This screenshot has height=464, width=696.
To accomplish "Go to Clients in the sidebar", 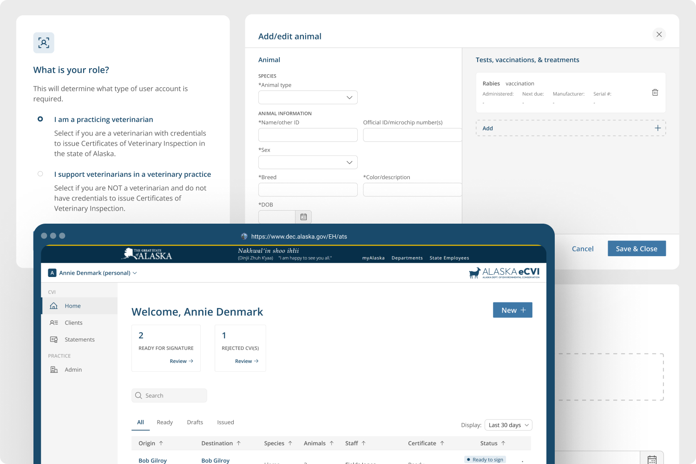I will click(x=73, y=322).
